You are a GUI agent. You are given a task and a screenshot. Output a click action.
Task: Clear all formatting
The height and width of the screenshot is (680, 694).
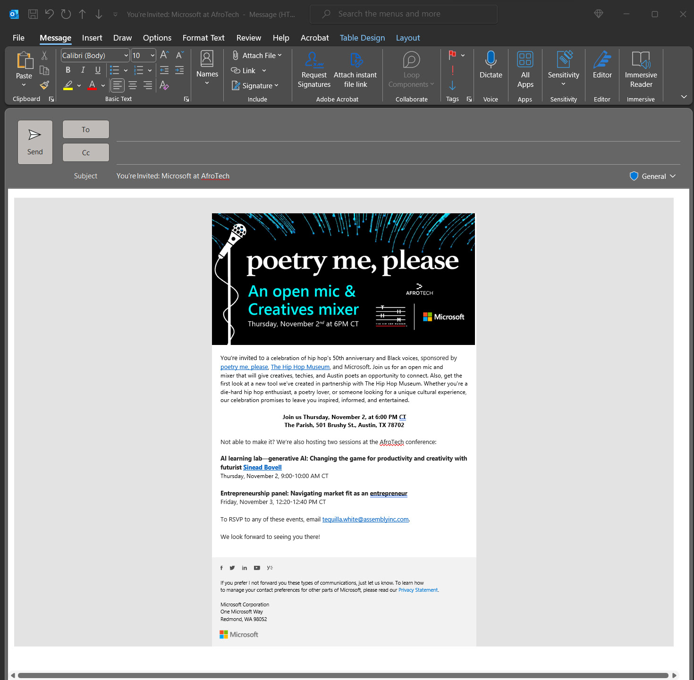[164, 85]
